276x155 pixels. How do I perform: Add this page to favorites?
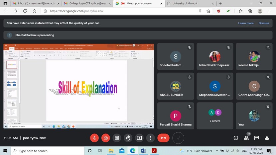[208, 11]
